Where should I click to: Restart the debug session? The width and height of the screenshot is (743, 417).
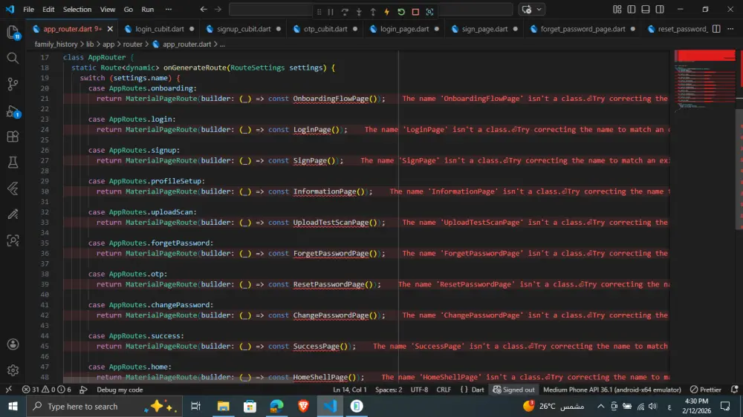(x=401, y=11)
